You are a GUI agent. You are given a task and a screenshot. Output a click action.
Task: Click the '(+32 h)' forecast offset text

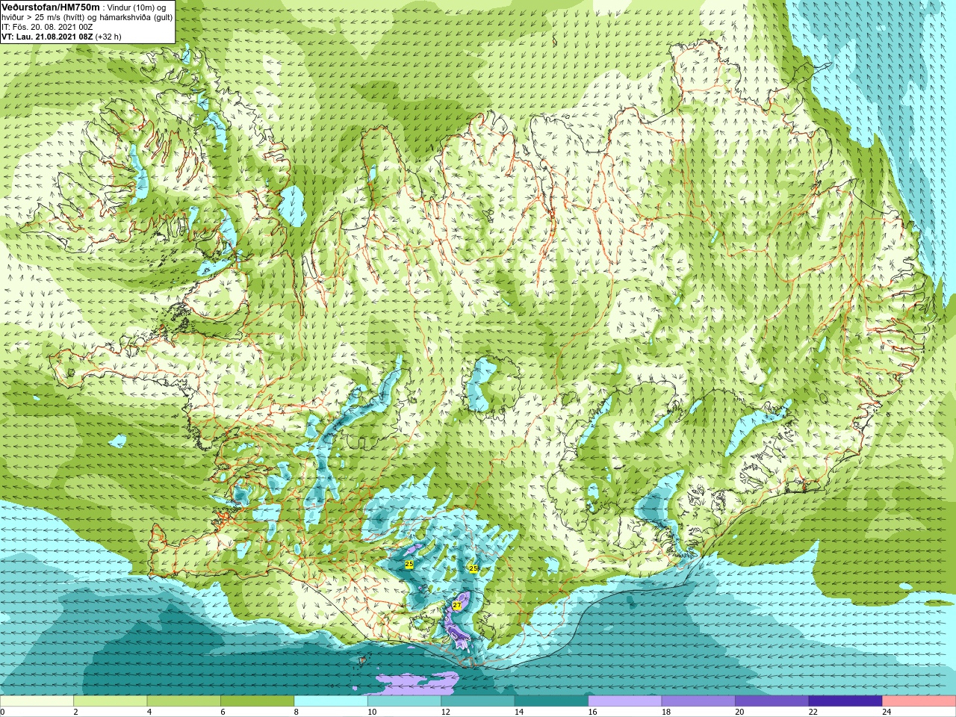tap(108, 37)
